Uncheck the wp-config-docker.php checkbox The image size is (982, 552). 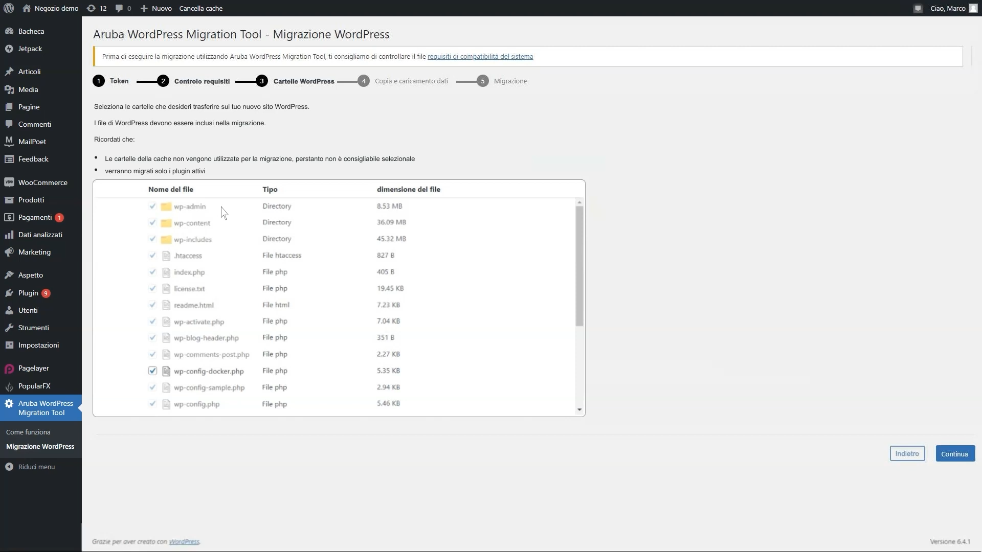[152, 371]
